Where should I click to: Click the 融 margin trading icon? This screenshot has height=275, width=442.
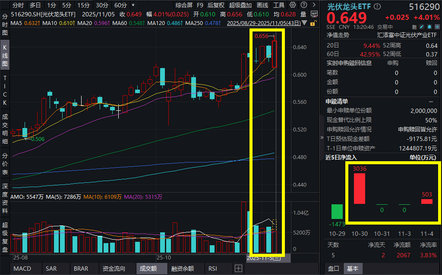click(x=414, y=27)
